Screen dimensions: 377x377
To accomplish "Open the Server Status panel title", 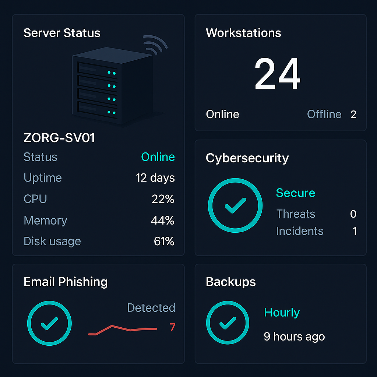I will pyautogui.click(x=62, y=33).
